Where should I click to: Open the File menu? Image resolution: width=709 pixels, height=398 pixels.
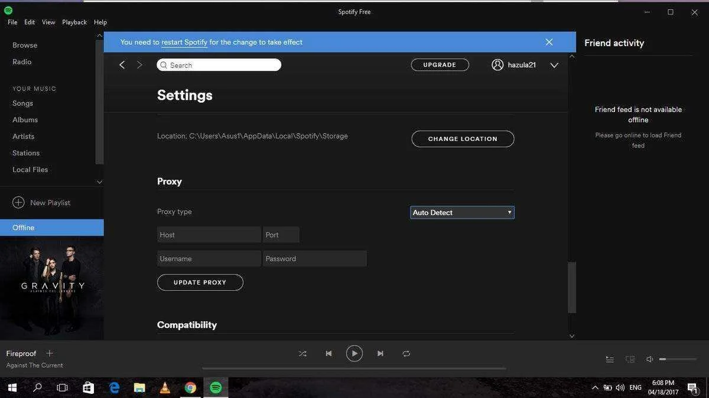[x=12, y=22]
